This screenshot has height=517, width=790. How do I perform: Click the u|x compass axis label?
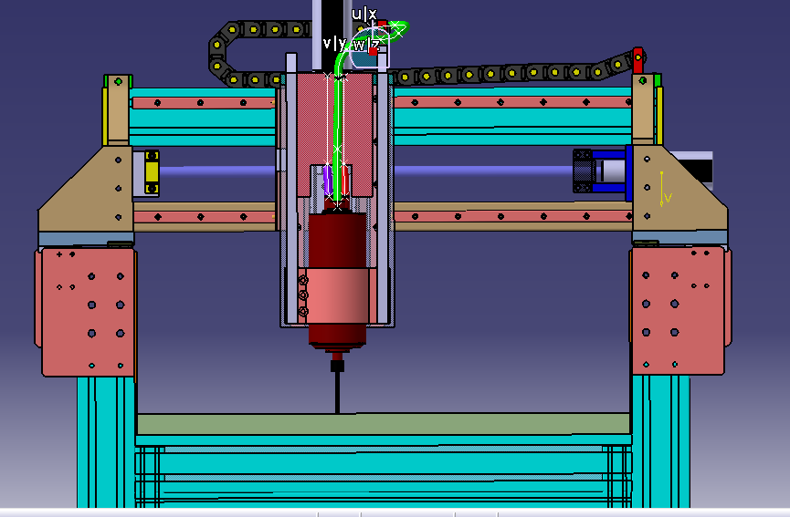[x=363, y=14]
